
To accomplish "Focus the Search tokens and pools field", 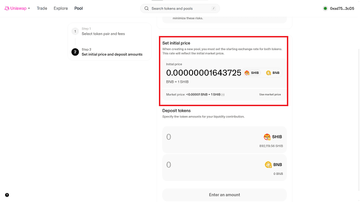I will pos(180,8).
